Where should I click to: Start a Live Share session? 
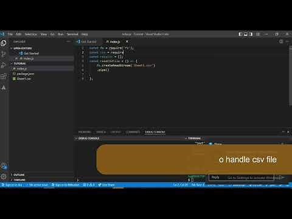pos(106,185)
